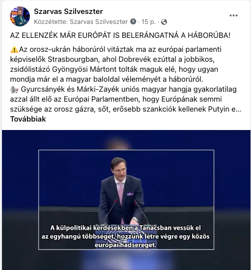Click the Közzétette label under author name
The image size is (251, 270).
pos(51,22)
